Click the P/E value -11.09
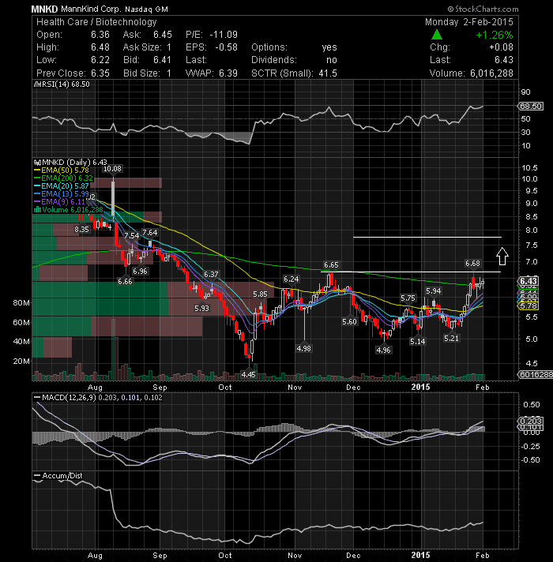 point(224,35)
